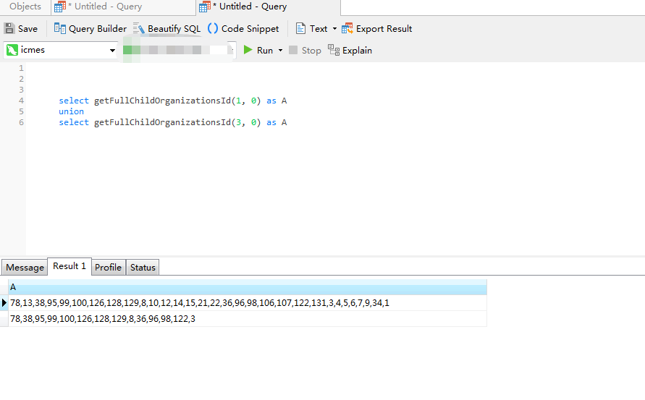Click the Save disk icon
Screen dimensions: 645x400
point(9,28)
